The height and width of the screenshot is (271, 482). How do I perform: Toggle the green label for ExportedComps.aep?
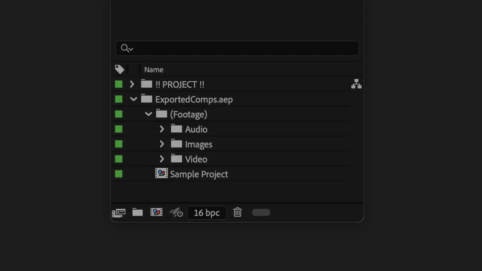point(119,99)
